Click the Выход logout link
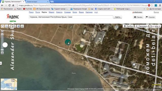The width and height of the screenshot is (162, 91). click(x=156, y=12)
